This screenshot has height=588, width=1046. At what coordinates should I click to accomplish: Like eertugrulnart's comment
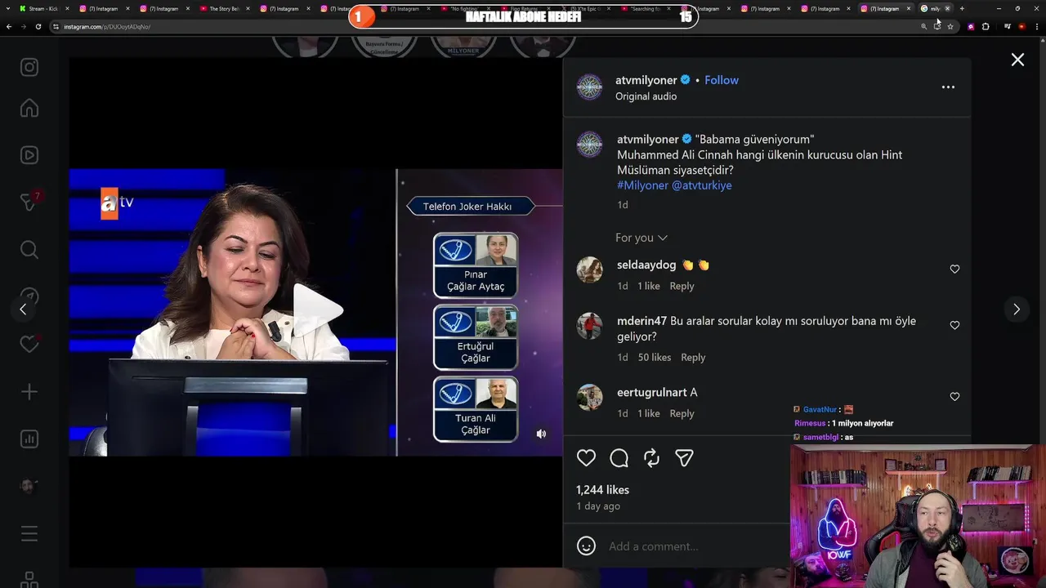tap(954, 396)
